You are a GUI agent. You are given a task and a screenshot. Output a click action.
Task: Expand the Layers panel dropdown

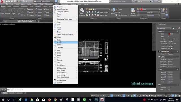[x=94, y=18]
